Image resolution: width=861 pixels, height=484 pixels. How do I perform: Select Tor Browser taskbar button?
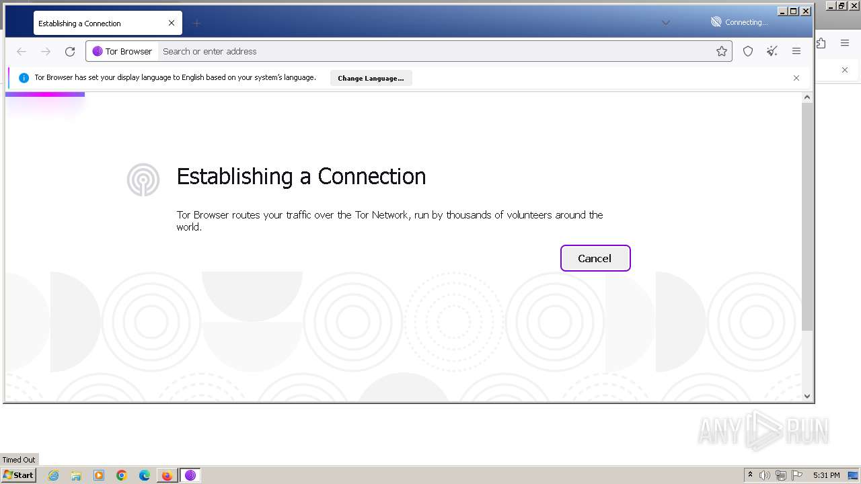[190, 475]
